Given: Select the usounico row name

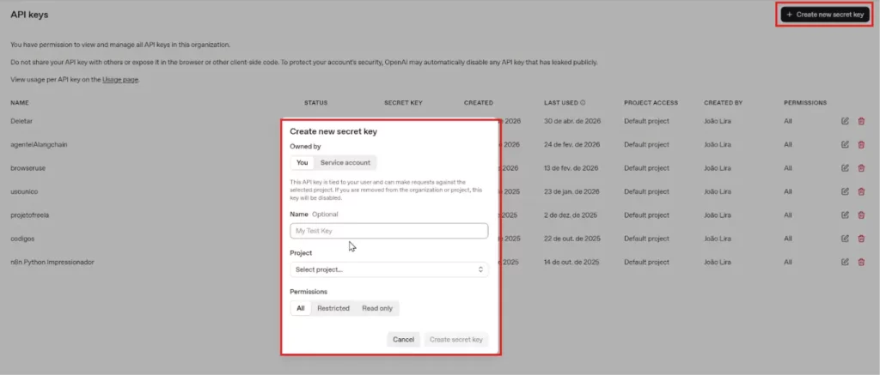Looking at the screenshot, I should pos(24,191).
